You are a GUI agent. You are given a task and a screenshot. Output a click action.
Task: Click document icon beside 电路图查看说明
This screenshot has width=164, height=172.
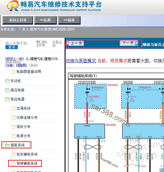(14, 72)
